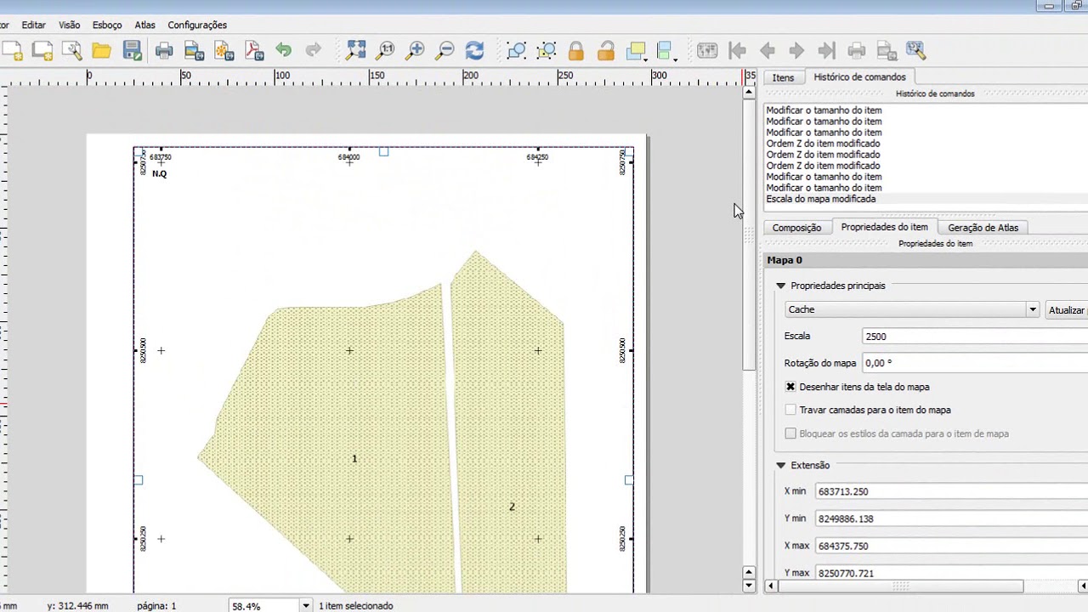
Task: Click the Save project icon
Action: tap(132, 50)
